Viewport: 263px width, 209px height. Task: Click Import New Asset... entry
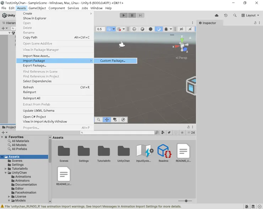pyautogui.click(x=36, y=56)
